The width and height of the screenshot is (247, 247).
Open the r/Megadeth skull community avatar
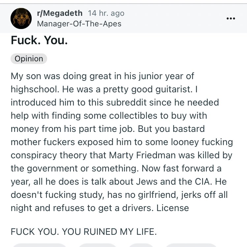pyautogui.click(x=21, y=18)
